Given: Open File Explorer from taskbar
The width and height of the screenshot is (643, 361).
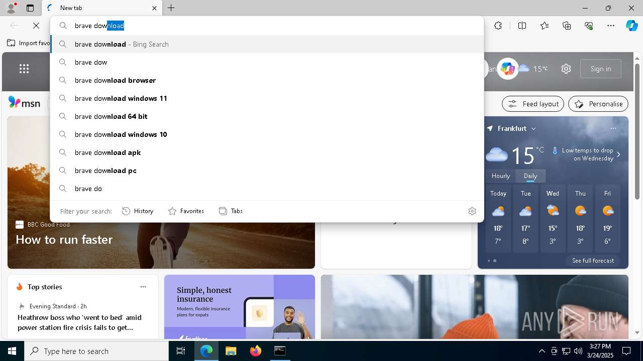Looking at the screenshot, I should click(x=231, y=351).
